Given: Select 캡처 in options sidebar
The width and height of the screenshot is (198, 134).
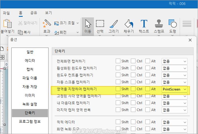Looking at the screenshot, I should click(30, 69).
